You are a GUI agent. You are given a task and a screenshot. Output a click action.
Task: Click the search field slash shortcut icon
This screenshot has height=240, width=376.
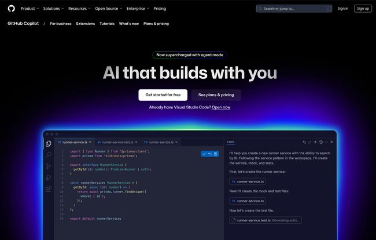point(328,9)
